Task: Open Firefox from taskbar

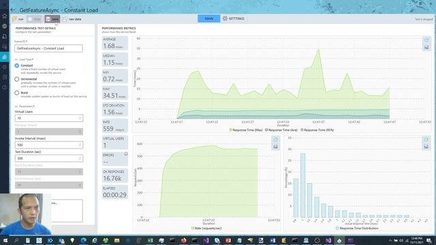Action: [x=183, y=240]
